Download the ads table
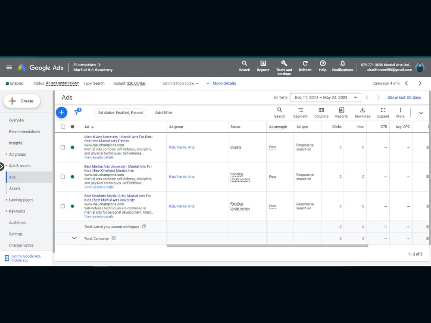The width and height of the screenshot is (431, 323). [362, 112]
